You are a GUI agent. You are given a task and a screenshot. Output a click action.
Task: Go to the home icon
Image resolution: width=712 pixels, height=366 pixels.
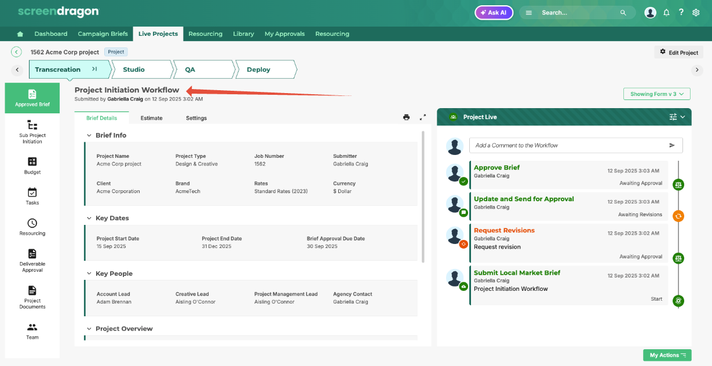point(20,34)
